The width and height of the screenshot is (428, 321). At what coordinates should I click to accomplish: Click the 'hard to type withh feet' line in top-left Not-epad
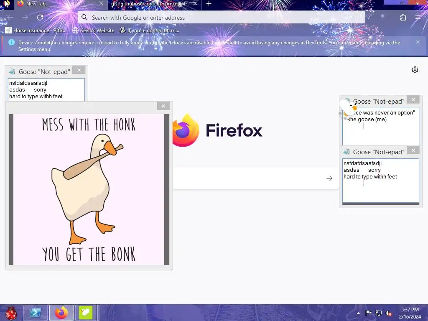tap(36, 97)
